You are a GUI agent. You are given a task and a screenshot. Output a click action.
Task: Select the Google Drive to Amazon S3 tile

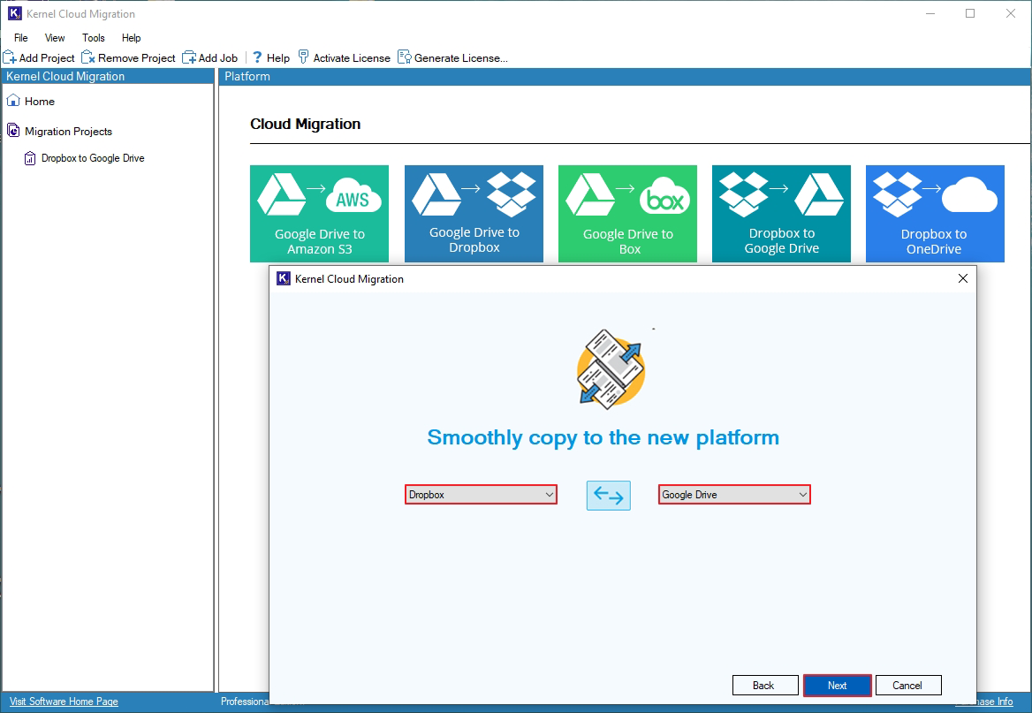click(319, 213)
